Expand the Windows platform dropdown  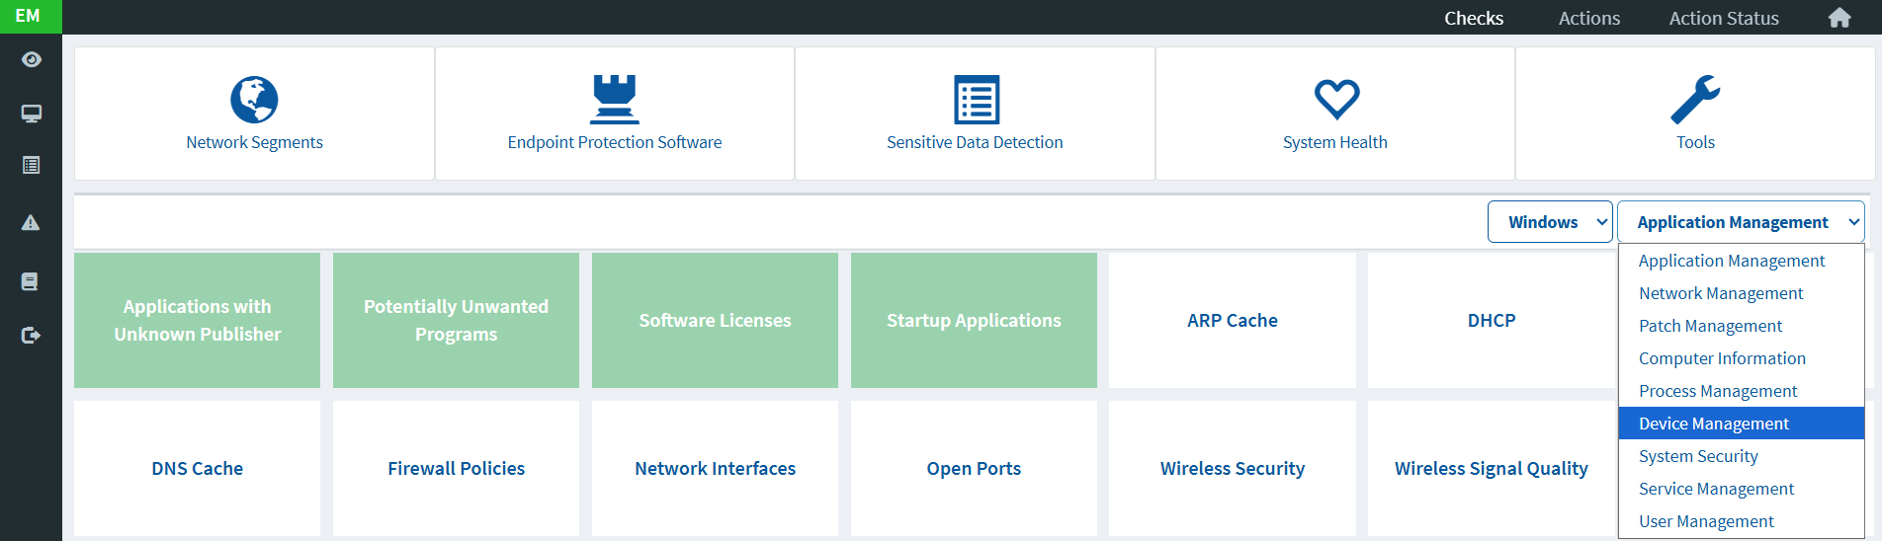tap(1549, 222)
